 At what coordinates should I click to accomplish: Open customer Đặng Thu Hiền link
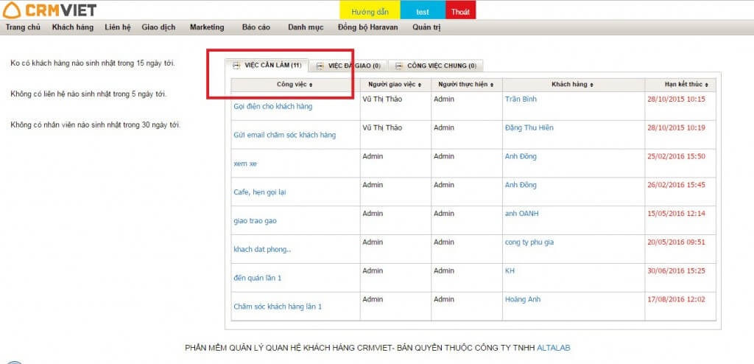pyautogui.click(x=529, y=127)
